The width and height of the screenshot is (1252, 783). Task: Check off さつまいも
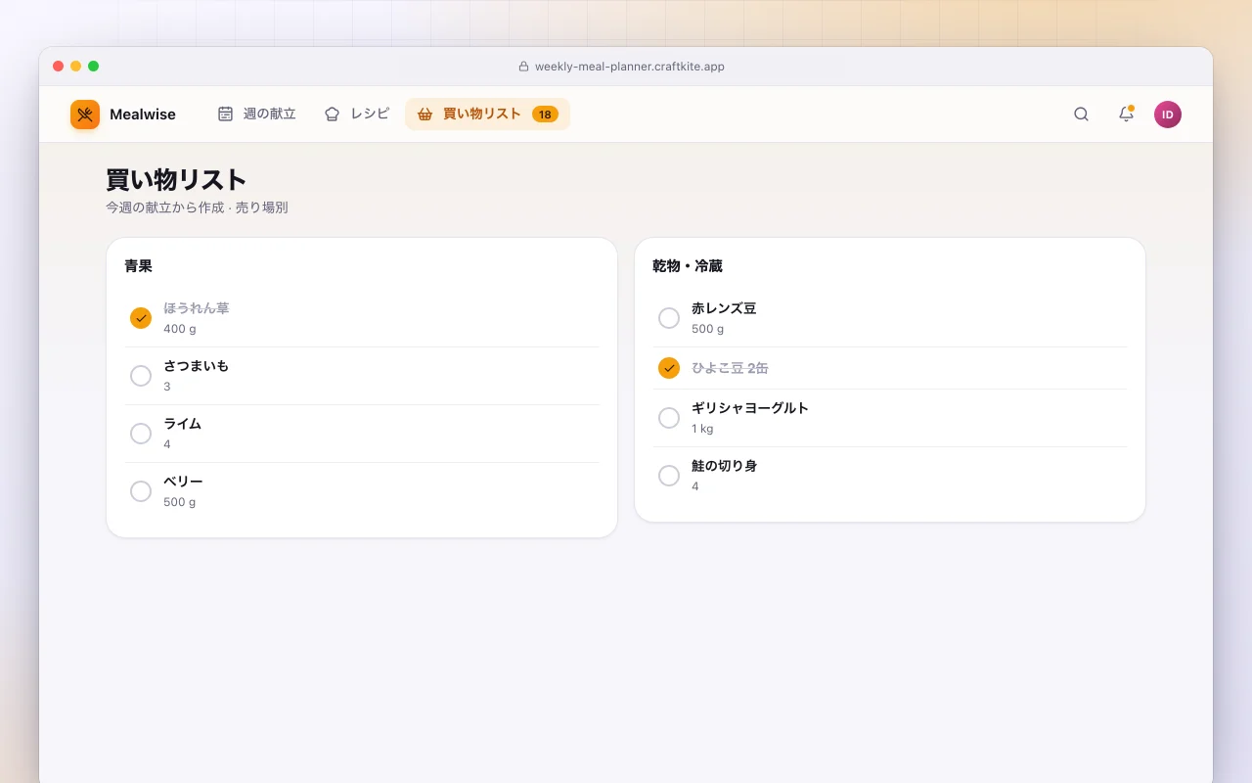click(x=141, y=376)
